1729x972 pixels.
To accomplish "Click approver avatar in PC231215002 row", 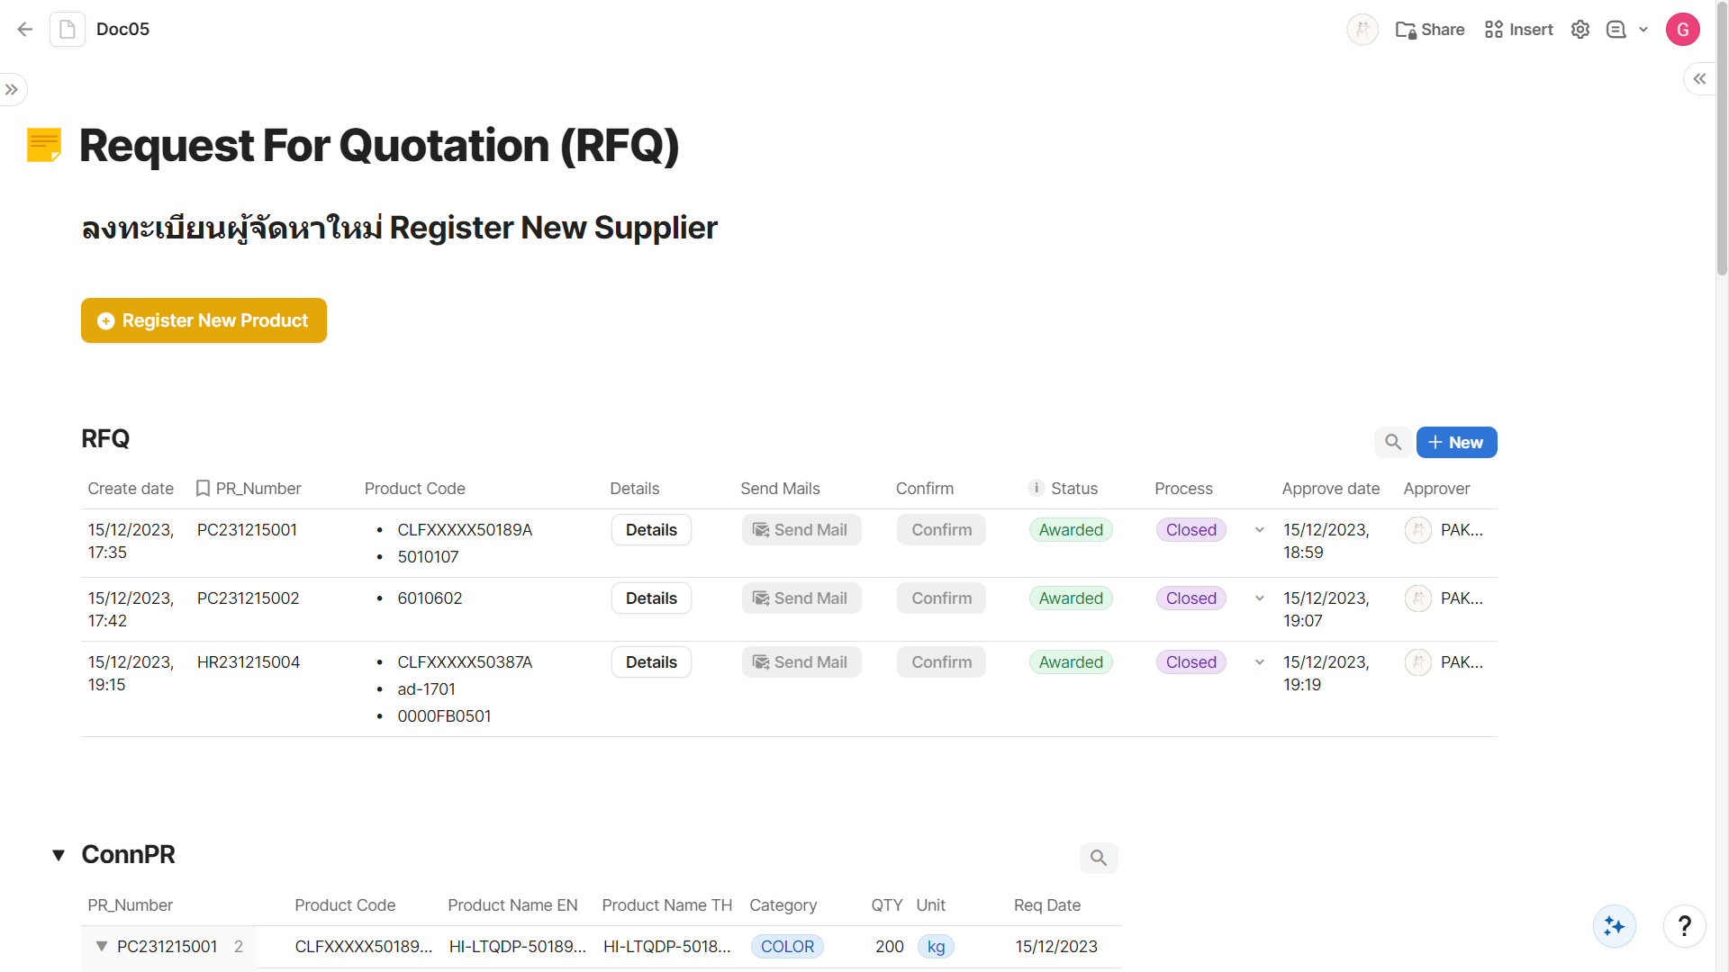I will click(x=1418, y=598).
